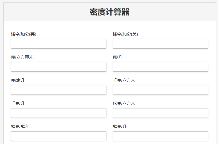
Task: Click the 千克/升 label
Action: [x=18, y=103]
